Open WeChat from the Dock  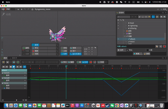(x=112, y=106)
